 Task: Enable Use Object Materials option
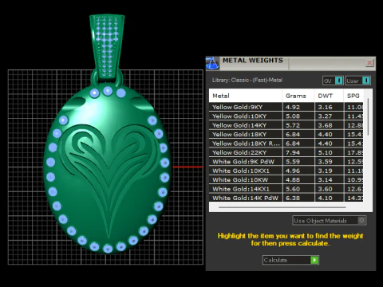(330, 221)
